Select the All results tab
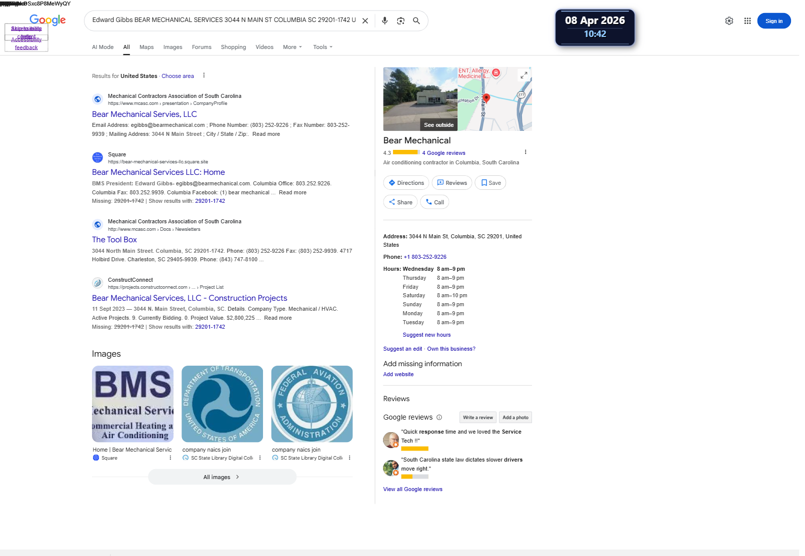Image resolution: width=805 pixels, height=556 pixels. (x=126, y=47)
